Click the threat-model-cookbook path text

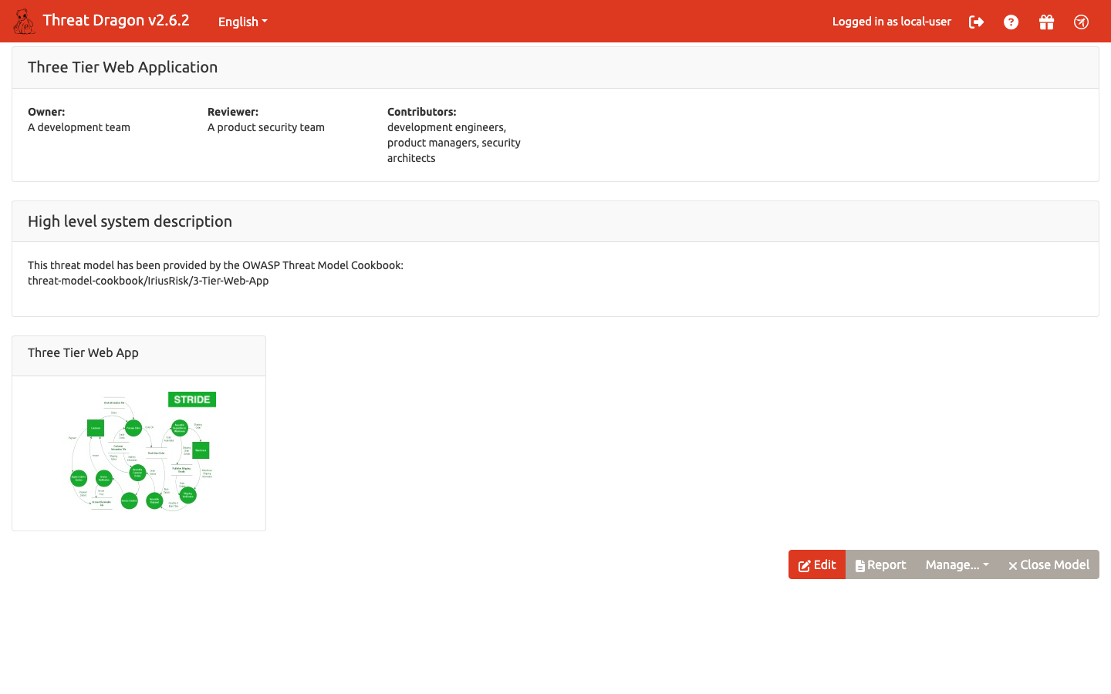[x=148, y=281]
